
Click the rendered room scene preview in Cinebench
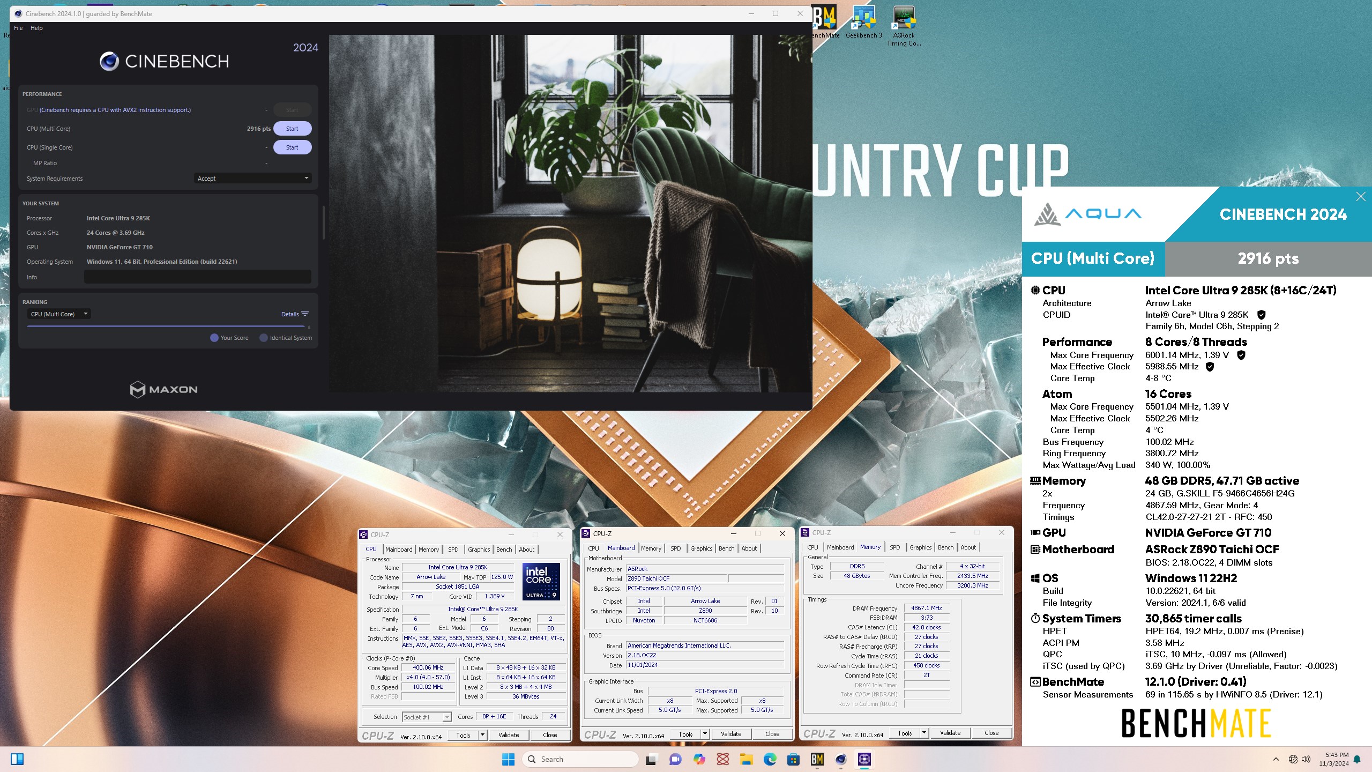pos(569,214)
